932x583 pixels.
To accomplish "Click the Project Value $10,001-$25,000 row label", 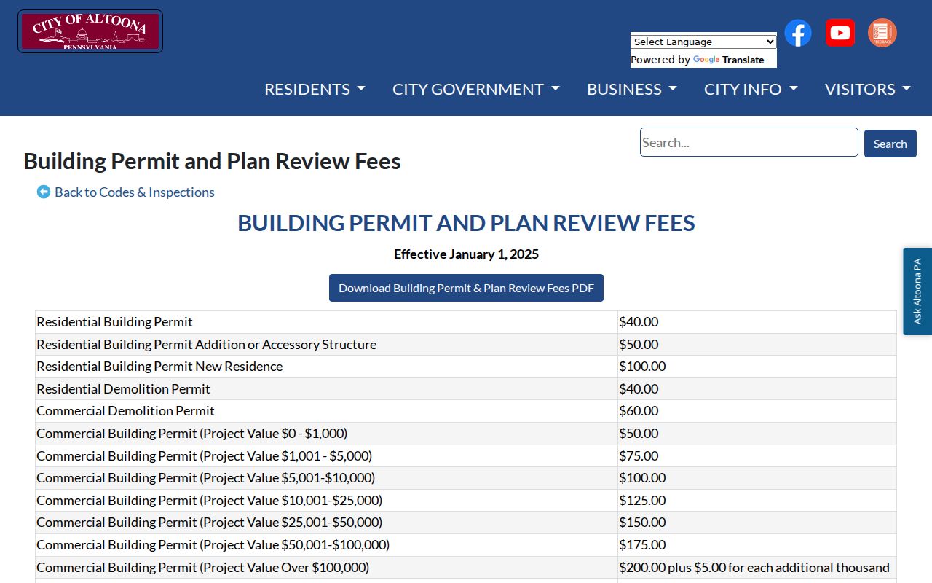I will 210,501.
